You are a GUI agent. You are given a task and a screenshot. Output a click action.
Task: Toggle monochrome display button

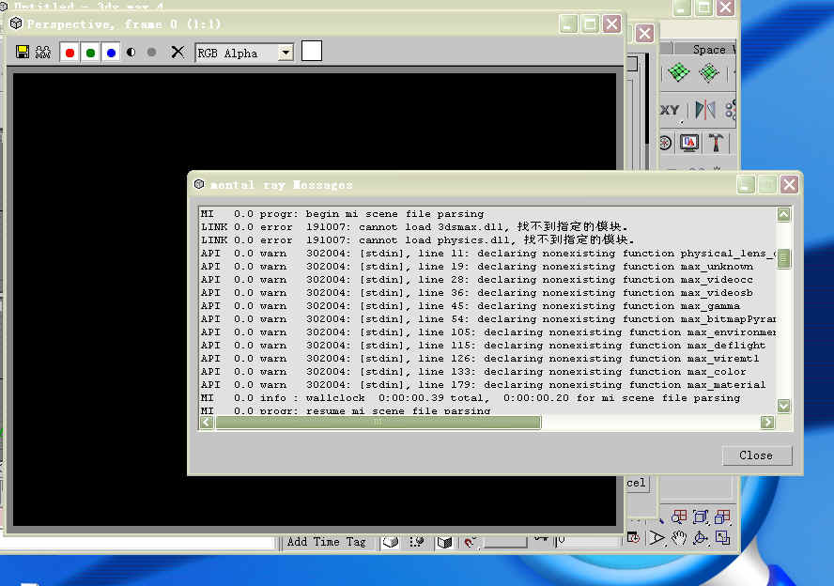(151, 52)
